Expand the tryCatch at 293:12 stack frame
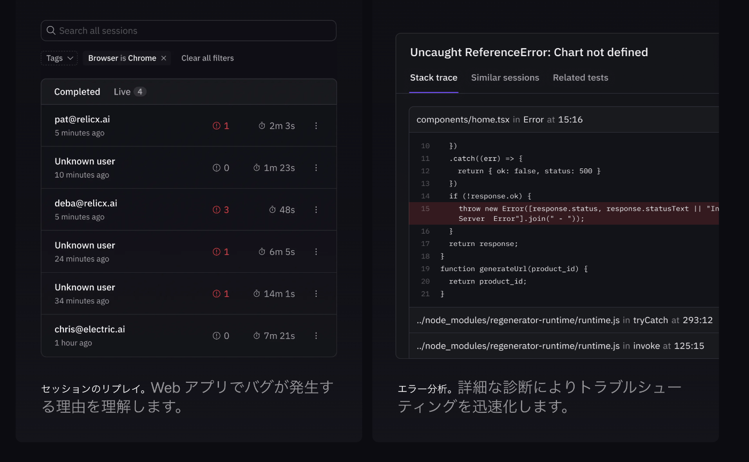The image size is (749, 462). [564, 320]
